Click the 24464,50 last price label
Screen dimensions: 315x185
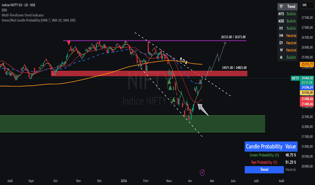coord(307,78)
